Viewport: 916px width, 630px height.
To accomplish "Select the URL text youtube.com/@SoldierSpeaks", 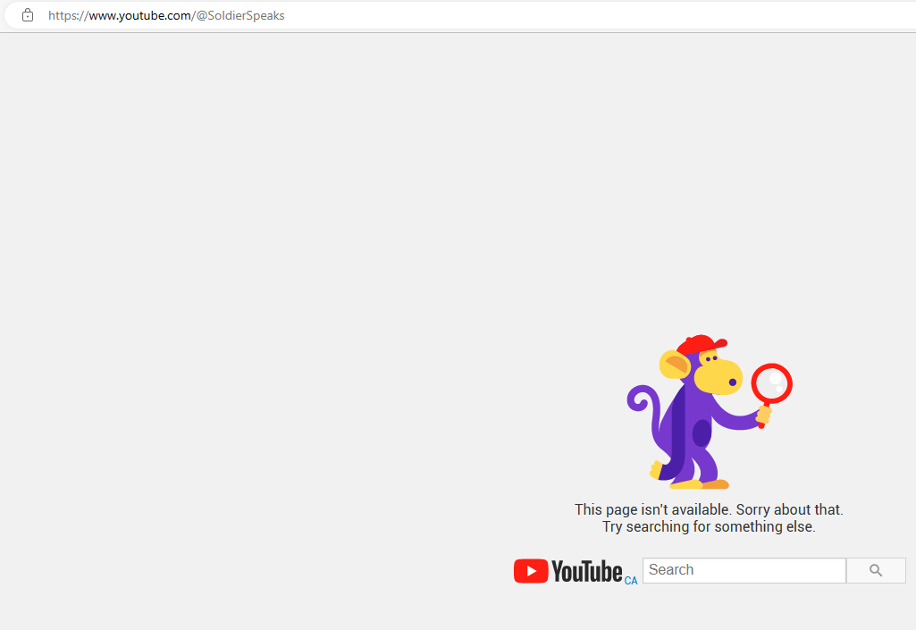I will pos(202,16).
